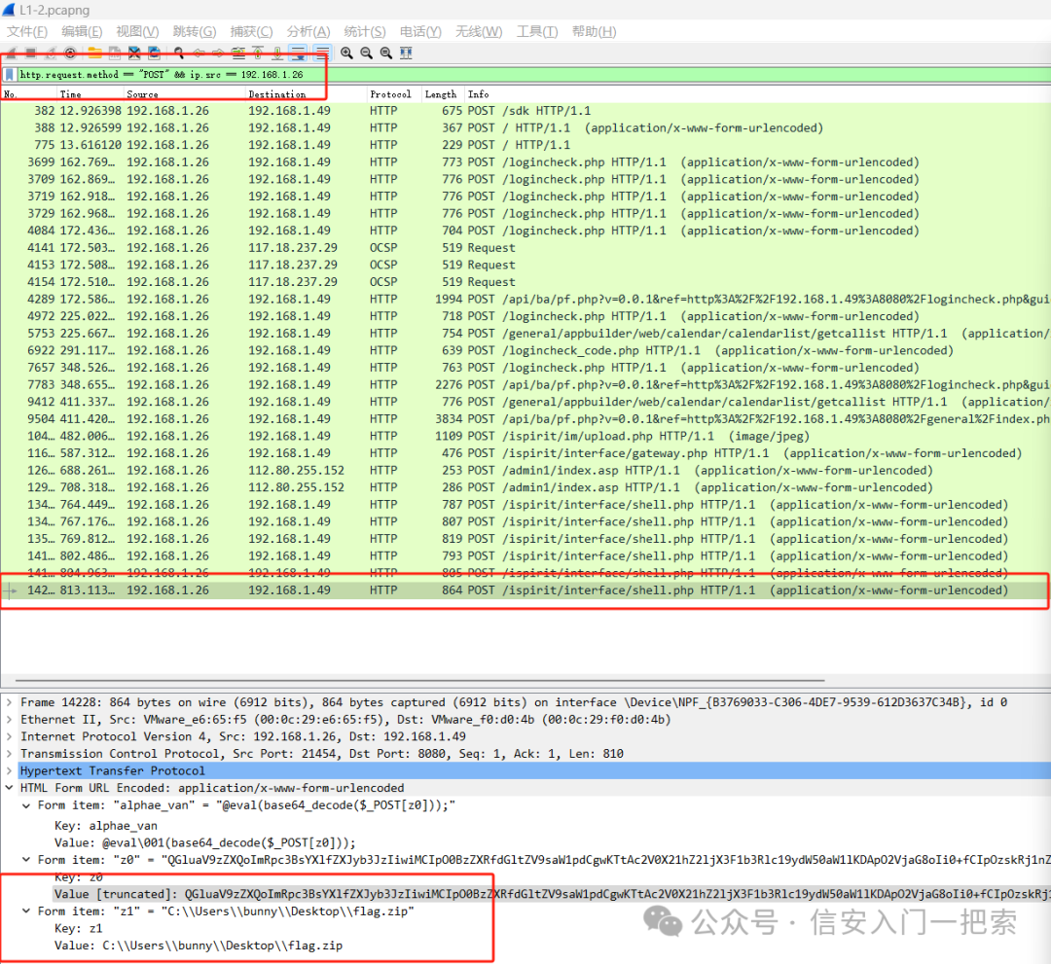1051x964 pixels.
Task: Go back in packet history arrow
Action: (x=199, y=53)
